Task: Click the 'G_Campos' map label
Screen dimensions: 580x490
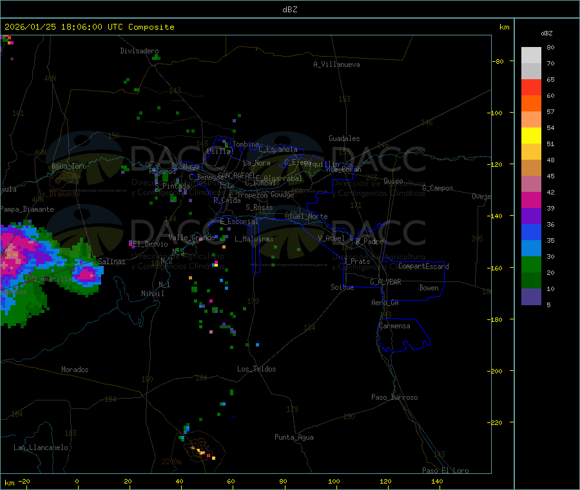Action: [438, 188]
